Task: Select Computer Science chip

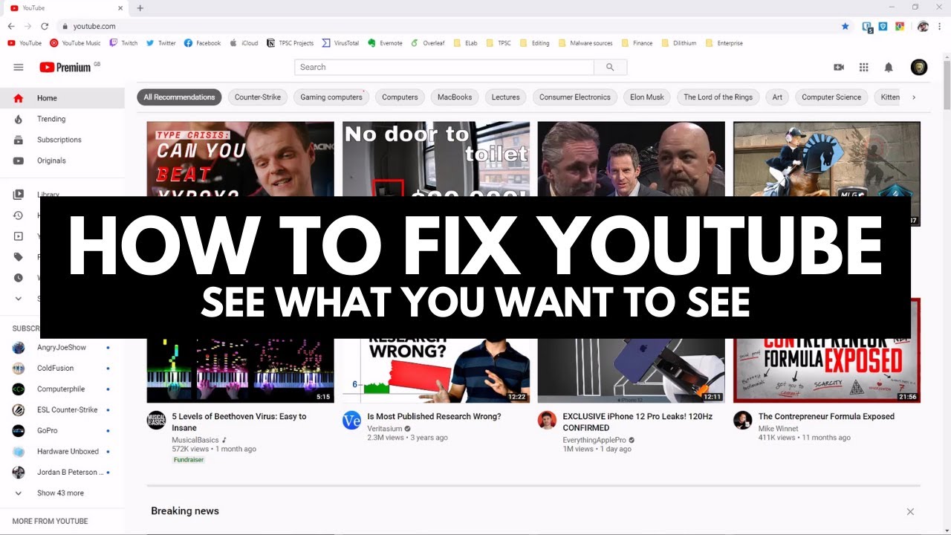Action: 831,97
